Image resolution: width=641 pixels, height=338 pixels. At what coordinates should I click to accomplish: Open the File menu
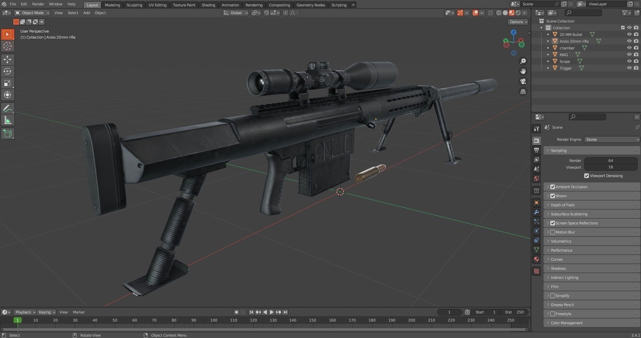pos(13,4)
